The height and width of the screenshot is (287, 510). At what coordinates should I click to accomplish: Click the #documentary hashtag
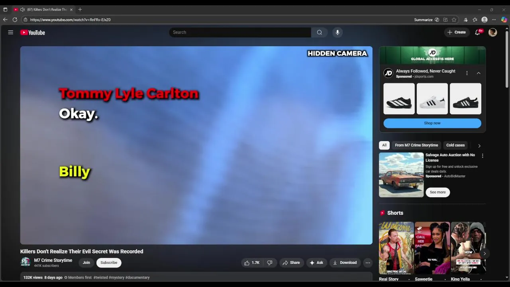click(x=137, y=277)
